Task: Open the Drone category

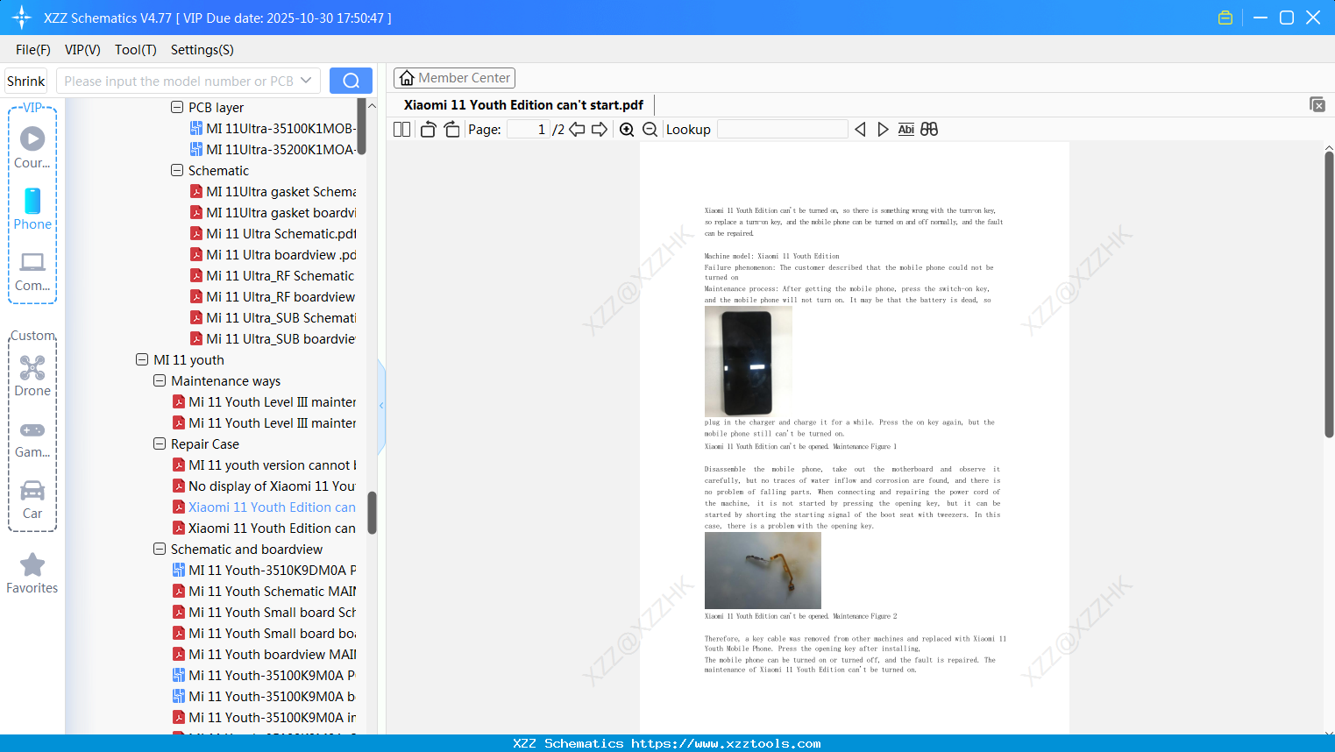Action: 32,376
